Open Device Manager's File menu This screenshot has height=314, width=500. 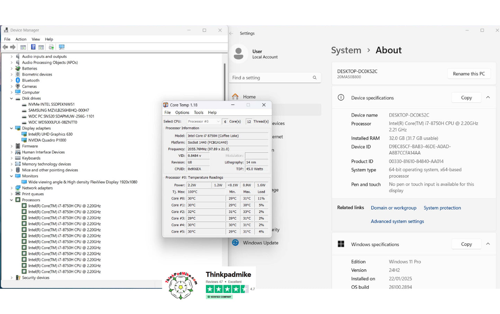(7, 39)
